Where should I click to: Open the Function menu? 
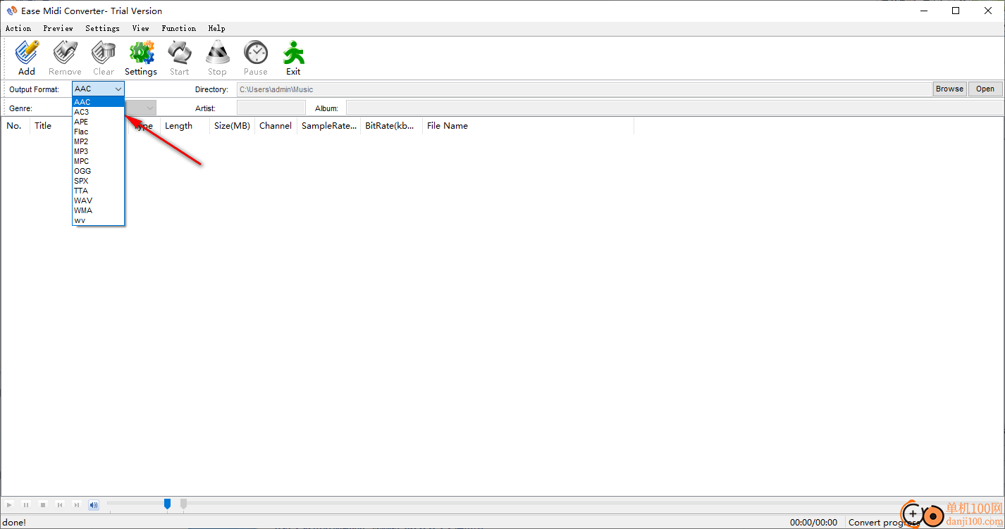pyautogui.click(x=178, y=28)
